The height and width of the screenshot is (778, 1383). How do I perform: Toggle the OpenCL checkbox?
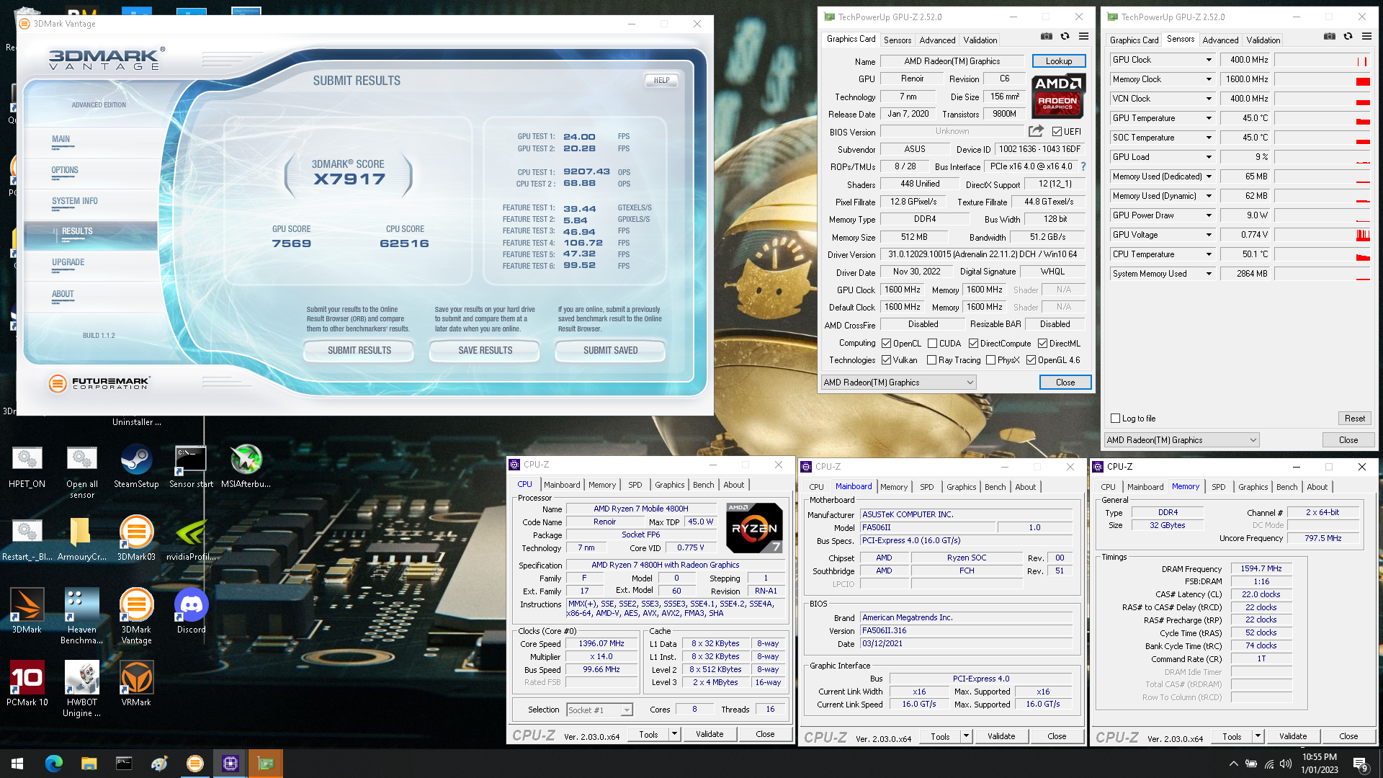coord(887,344)
